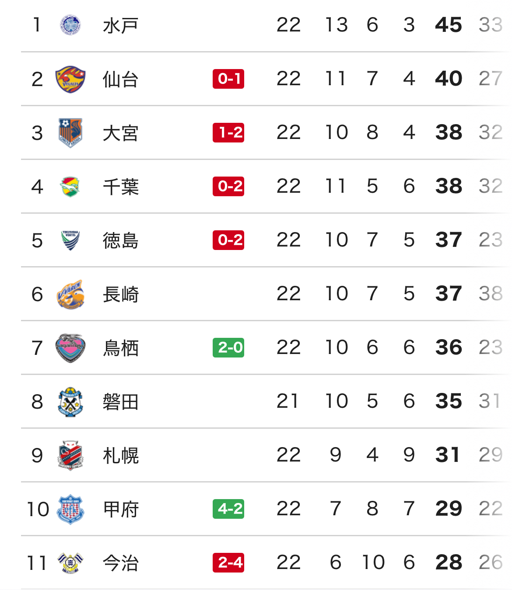Click 鳥栖's green 2-0 result badge
The width and height of the screenshot is (512, 590).
click(x=228, y=348)
